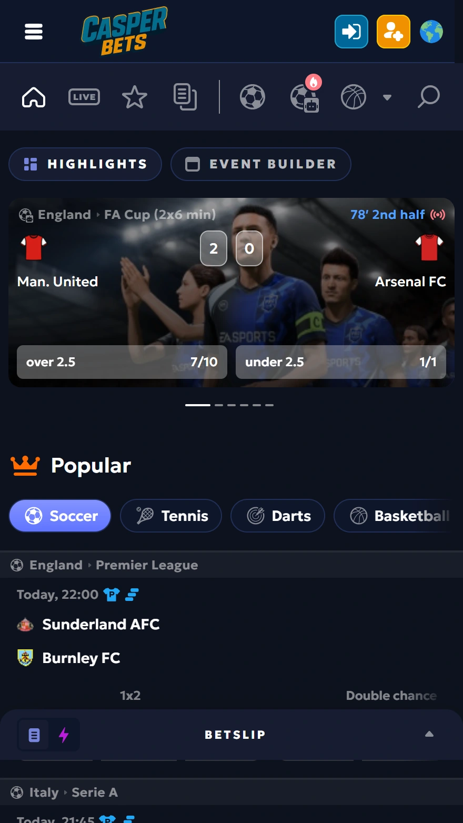Image resolution: width=463 pixels, height=823 pixels.
Task: Switch to the Tennis popular tab
Action: [x=171, y=516]
